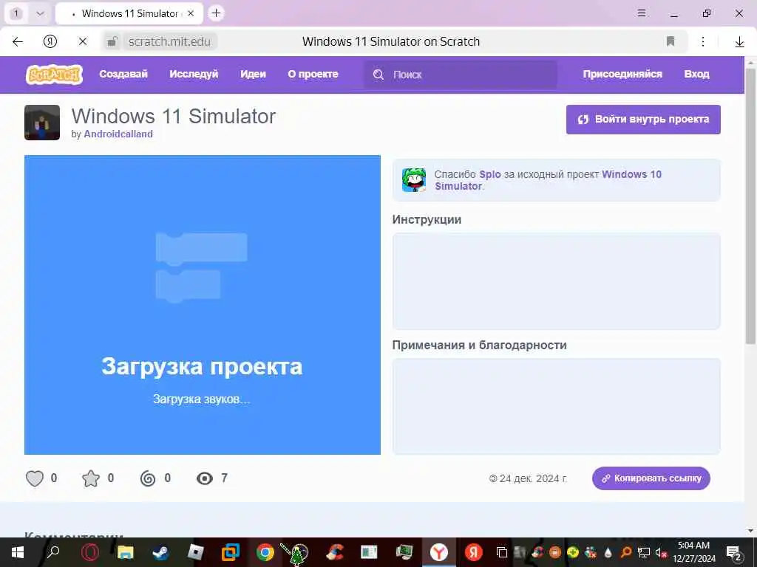The height and width of the screenshot is (567, 757).
Task: Click the Примечания и благодарности text box
Action: (556, 407)
